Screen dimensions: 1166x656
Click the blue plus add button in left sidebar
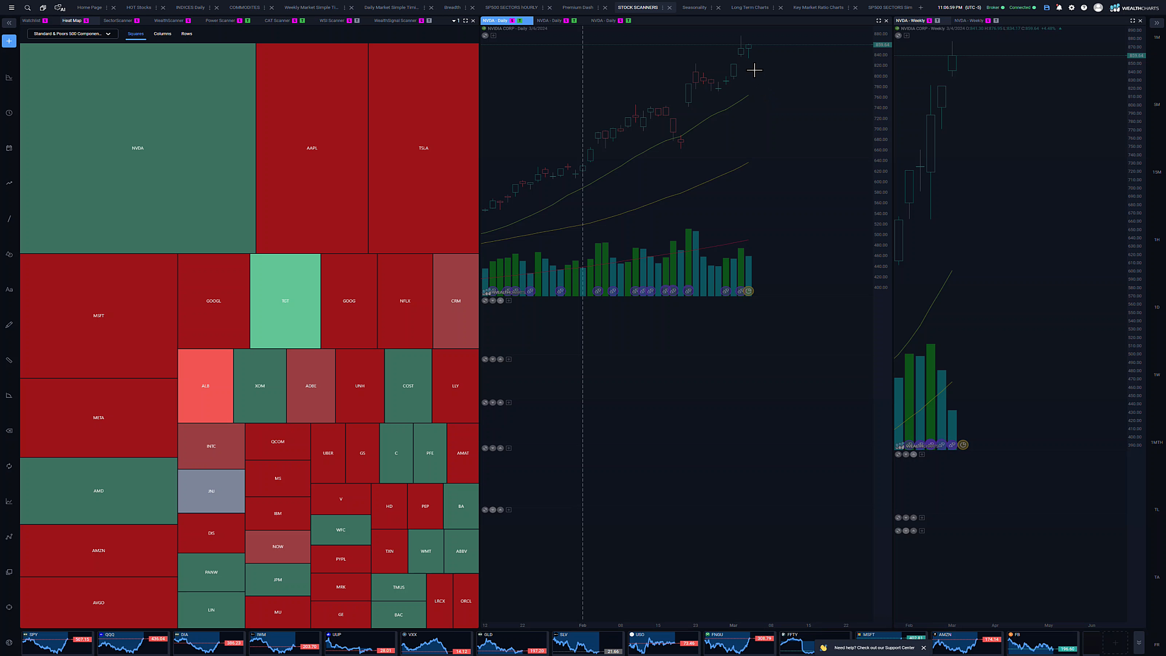pos(9,41)
